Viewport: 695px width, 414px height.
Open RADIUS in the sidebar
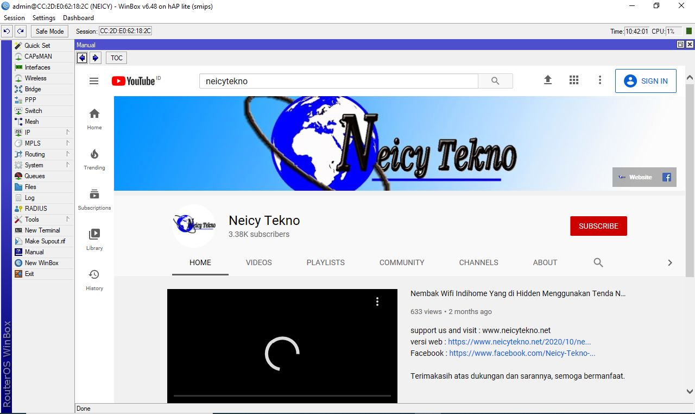(x=43, y=209)
